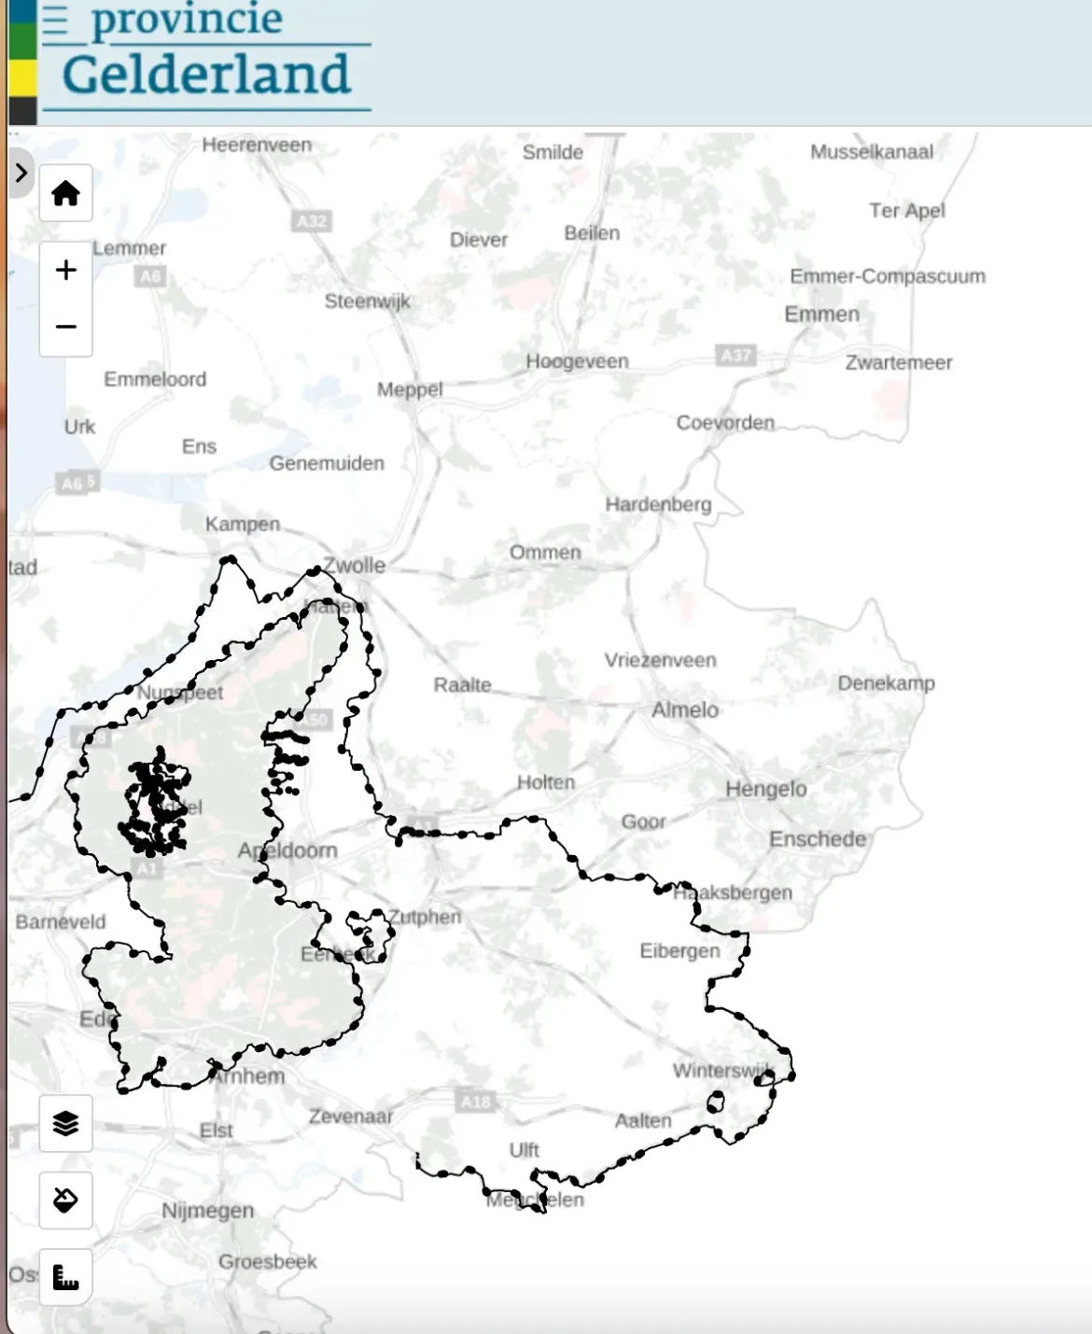Screen dimensions: 1092x1334
Task: Click the Apeldoorn label on map
Action: pyautogui.click(x=287, y=850)
